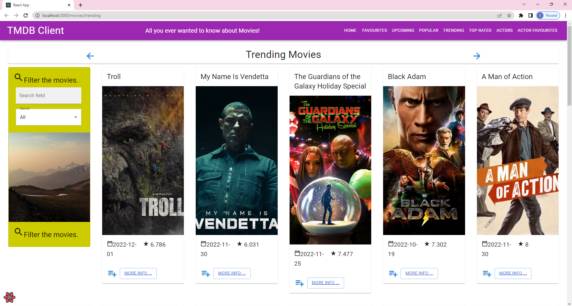
Task: Click the browser address bar URL
Action: (71, 15)
